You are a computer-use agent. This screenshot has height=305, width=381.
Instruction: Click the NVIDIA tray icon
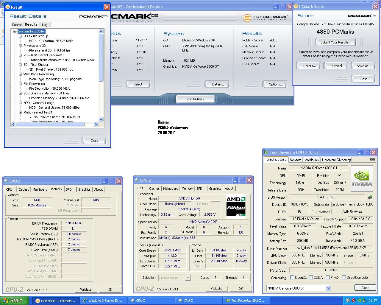[x=359, y=301]
